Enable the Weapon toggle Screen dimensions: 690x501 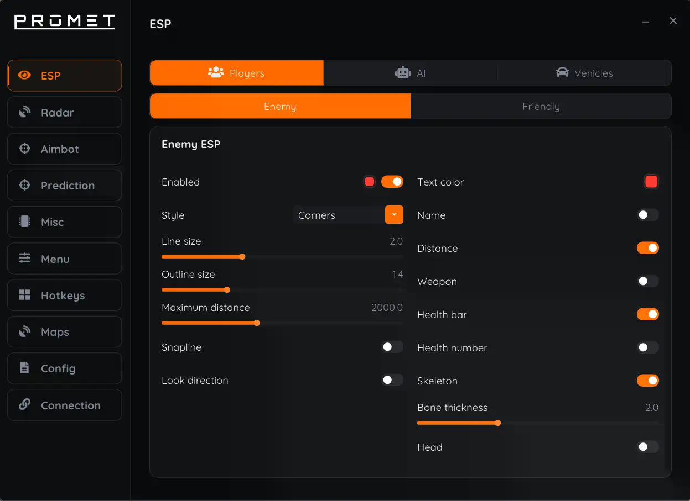tap(648, 281)
